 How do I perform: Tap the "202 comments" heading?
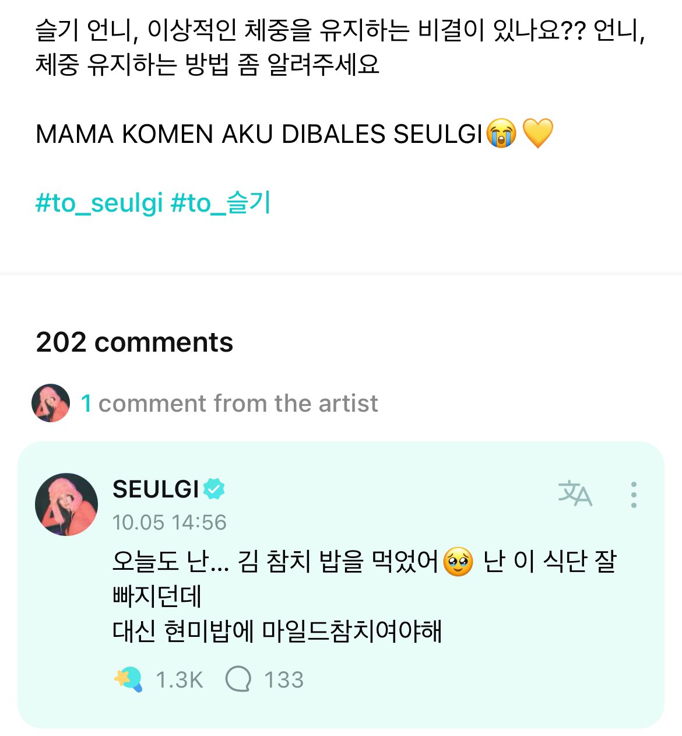pyautogui.click(x=134, y=342)
